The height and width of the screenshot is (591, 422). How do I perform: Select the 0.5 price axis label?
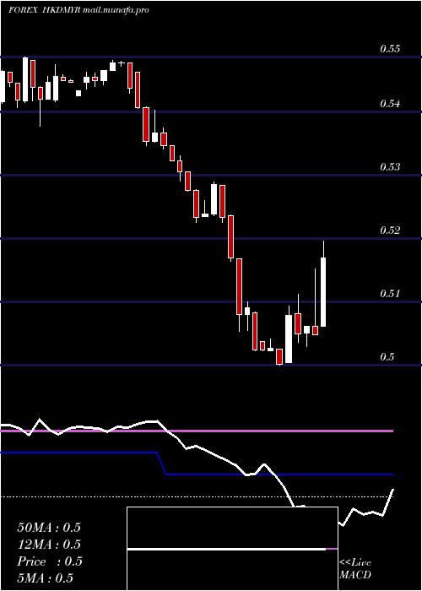click(387, 356)
